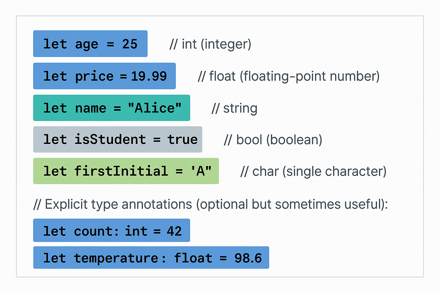
Task: Click the variable name "age"
Action: [x=87, y=45]
